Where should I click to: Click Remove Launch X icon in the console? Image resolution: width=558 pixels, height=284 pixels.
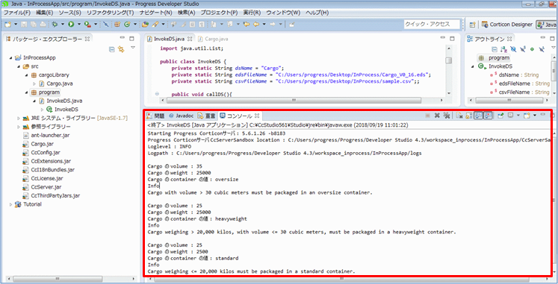tap(437, 116)
